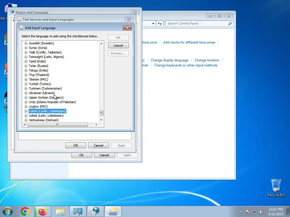Click Cancel in Region and Language window
The image size is (290, 217).
coord(105,155)
